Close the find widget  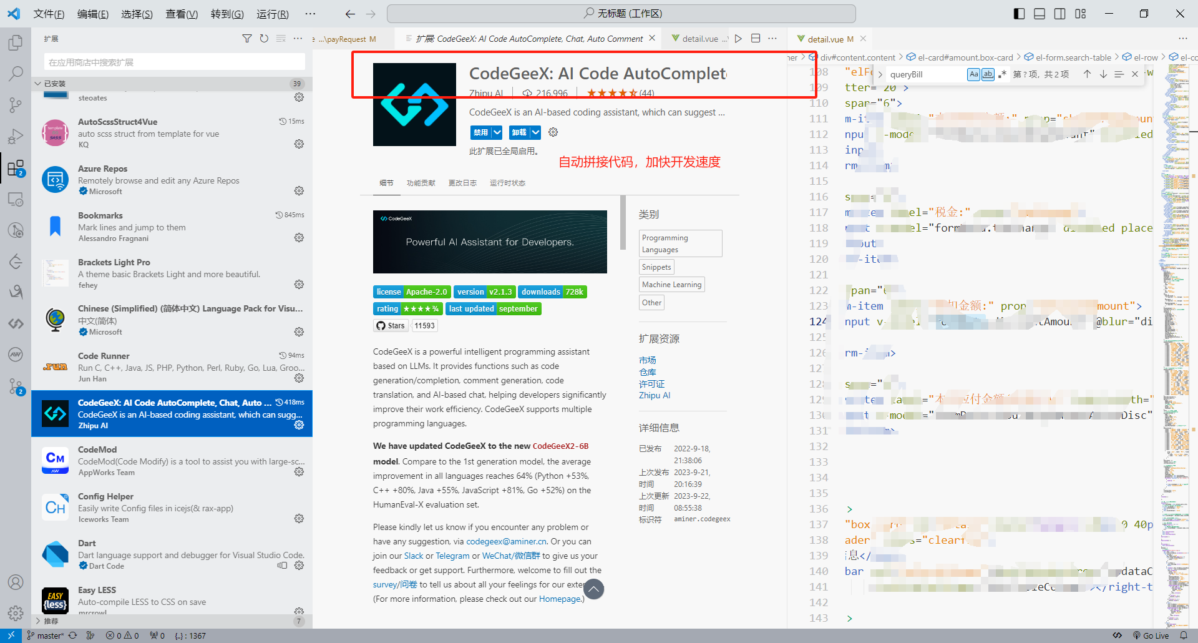(1135, 74)
